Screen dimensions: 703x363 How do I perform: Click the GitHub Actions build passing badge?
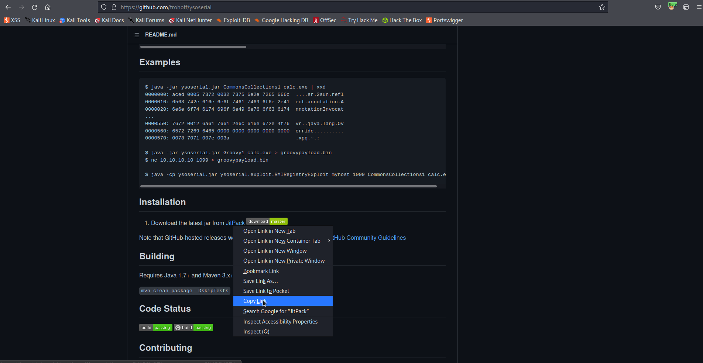(x=193, y=328)
